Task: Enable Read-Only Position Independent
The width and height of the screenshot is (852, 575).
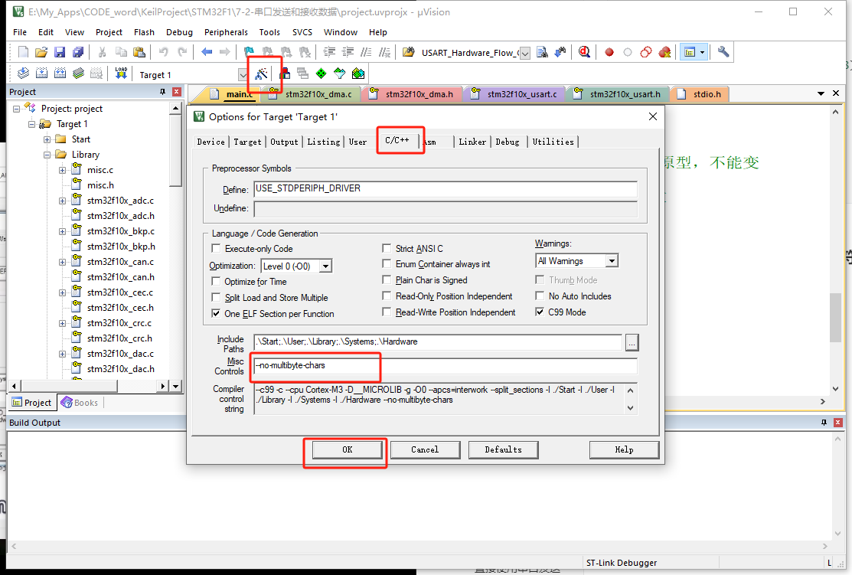Action: 387,296
